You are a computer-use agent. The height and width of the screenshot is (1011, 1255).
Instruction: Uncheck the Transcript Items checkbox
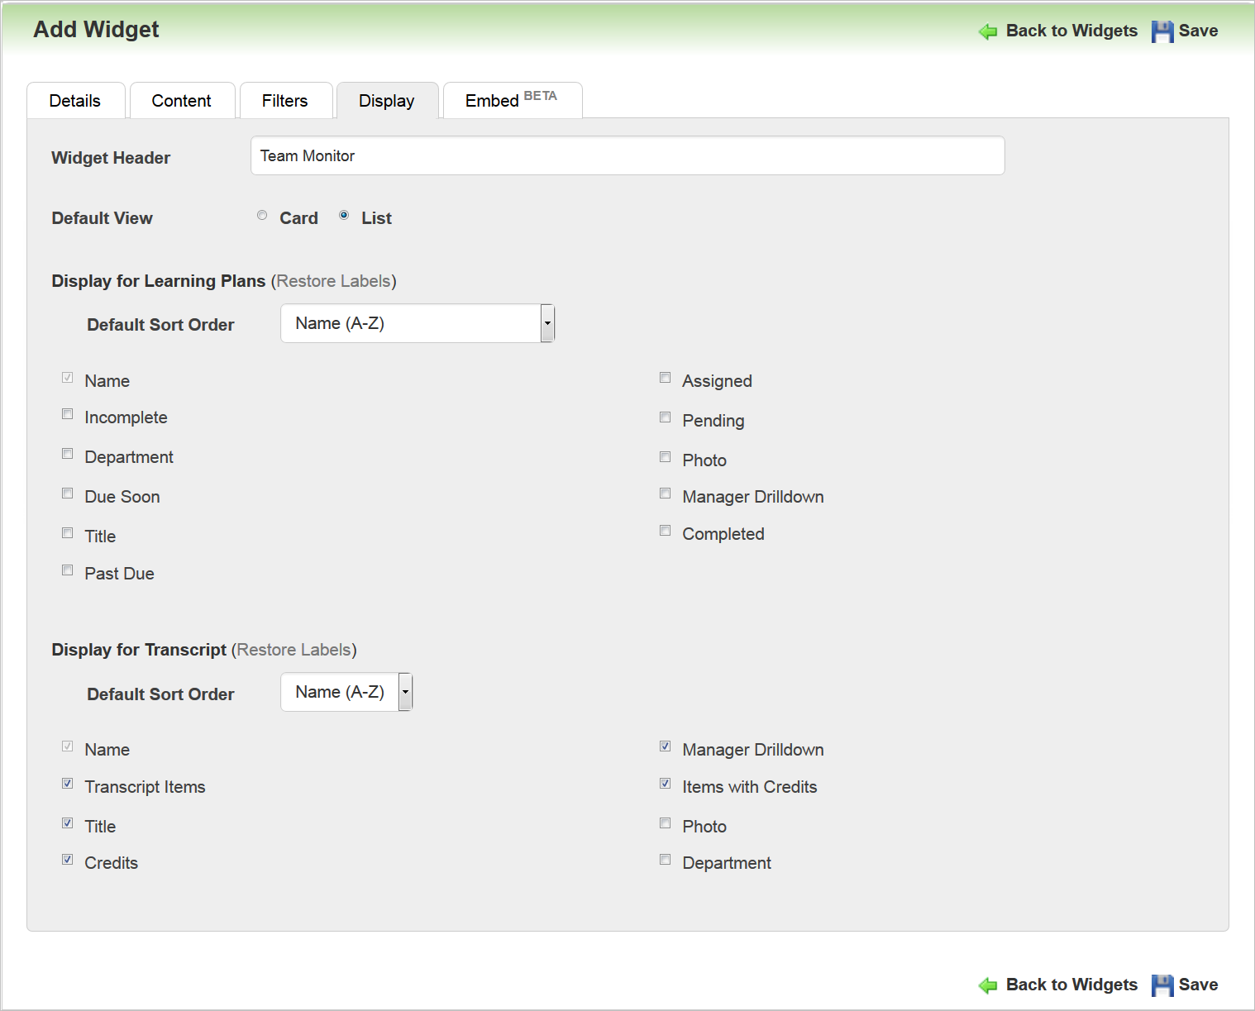[x=68, y=784]
